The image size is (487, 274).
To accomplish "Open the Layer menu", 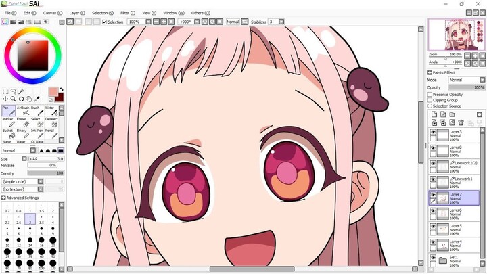I will click(x=77, y=13).
